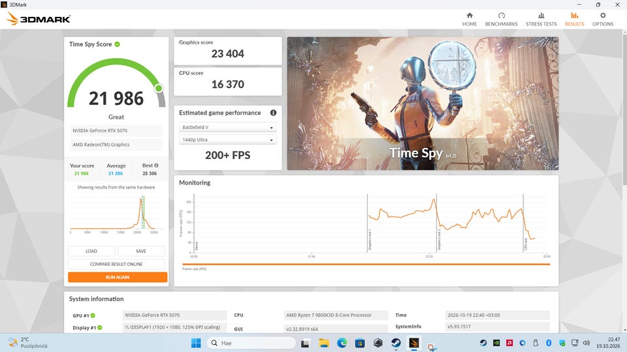Click the RUN AGAIN button
The width and height of the screenshot is (627, 352).
[x=118, y=277]
